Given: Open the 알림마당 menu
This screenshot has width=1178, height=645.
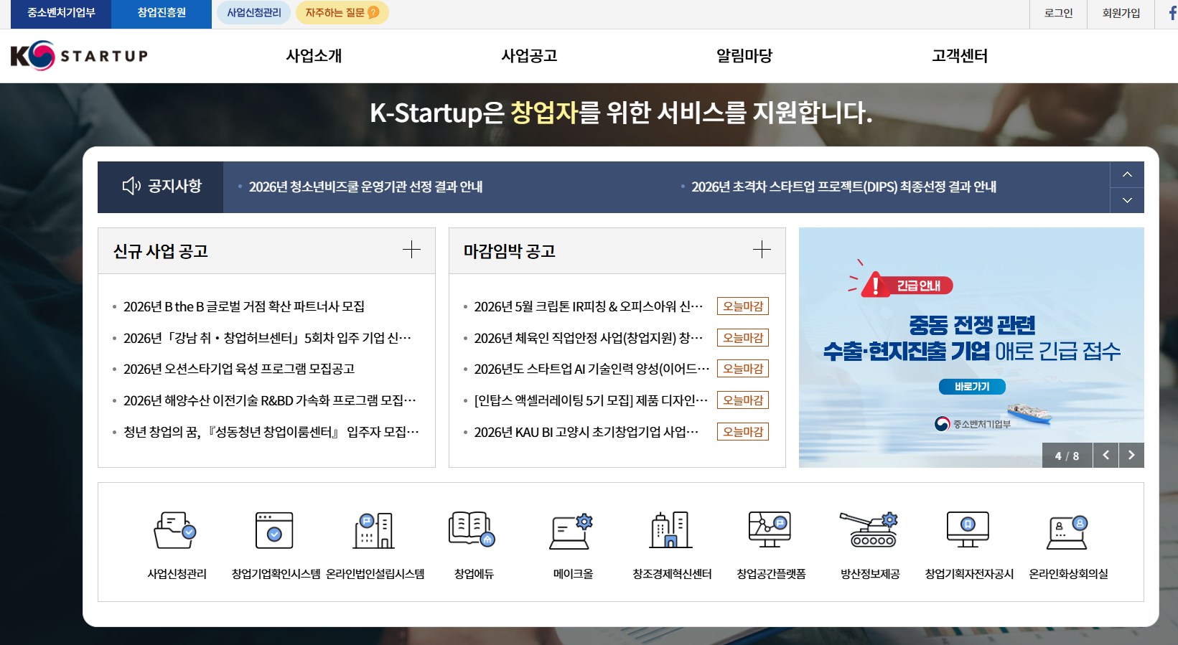Looking at the screenshot, I should coord(744,56).
